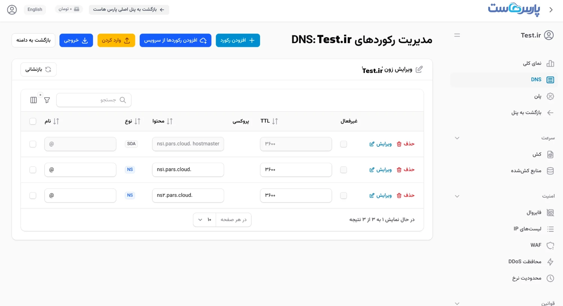Select the SOA record row checkbox
Viewport: 563px width, 306px height.
pyautogui.click(x=33, y=144)
